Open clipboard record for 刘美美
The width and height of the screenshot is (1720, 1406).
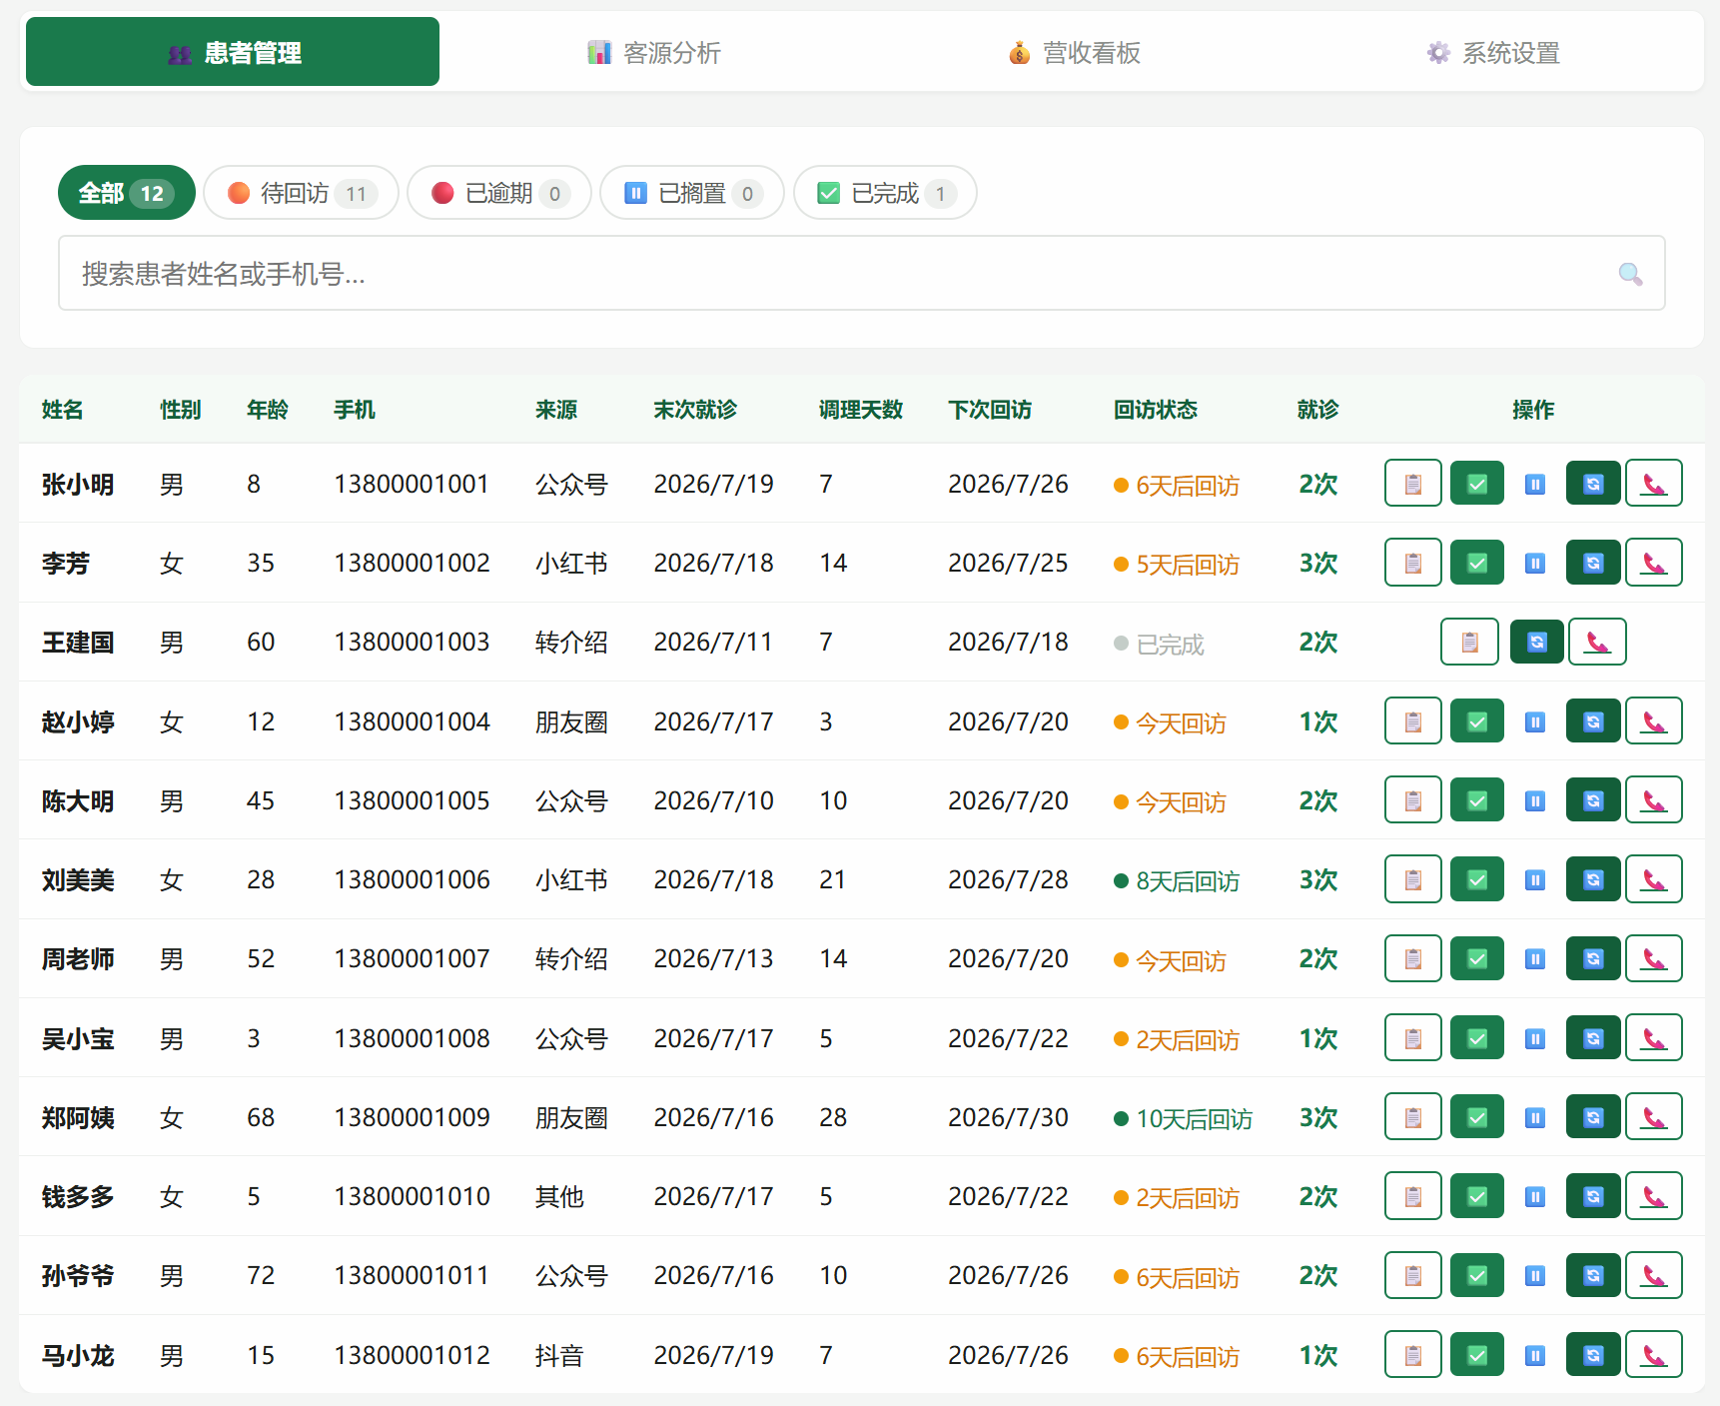click(x=1412, y=879)
